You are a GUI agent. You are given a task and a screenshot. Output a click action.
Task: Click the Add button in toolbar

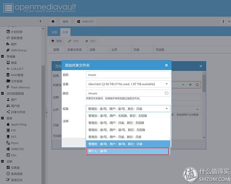[x=57, y=41]
